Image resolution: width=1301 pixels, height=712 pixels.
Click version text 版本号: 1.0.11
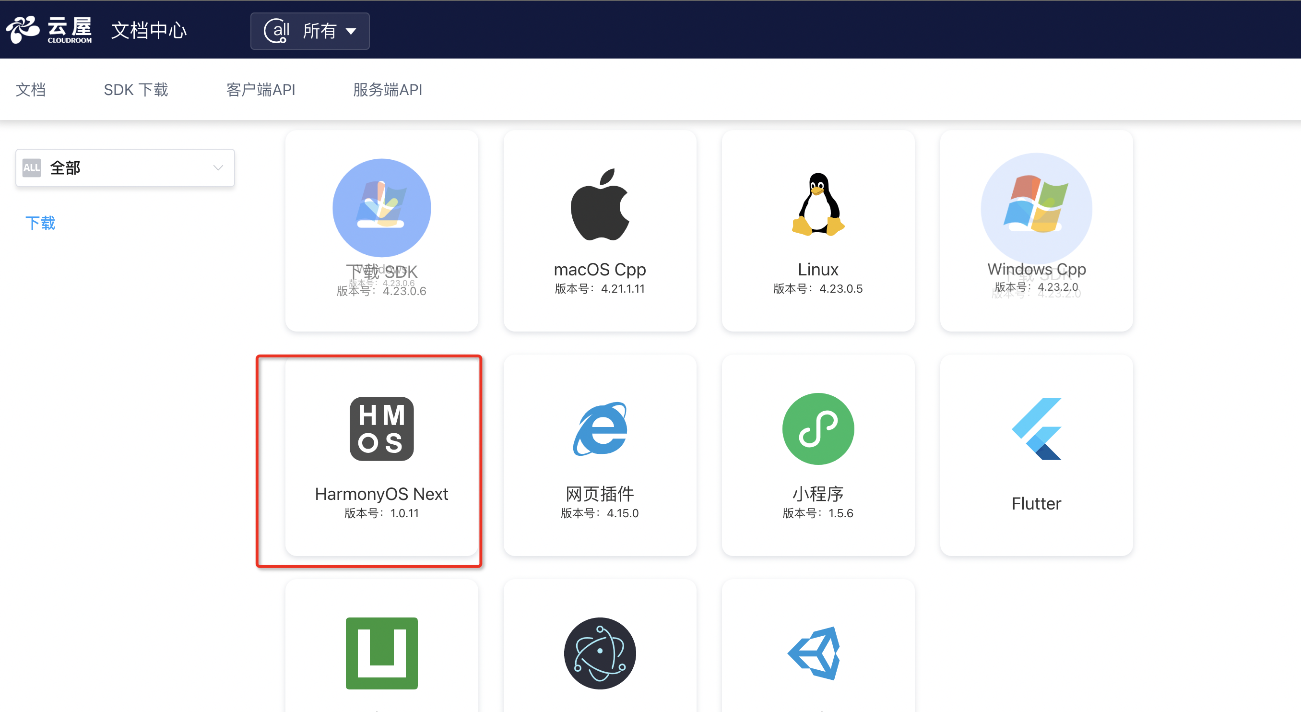pyautogui.click(x=382, y=513)
